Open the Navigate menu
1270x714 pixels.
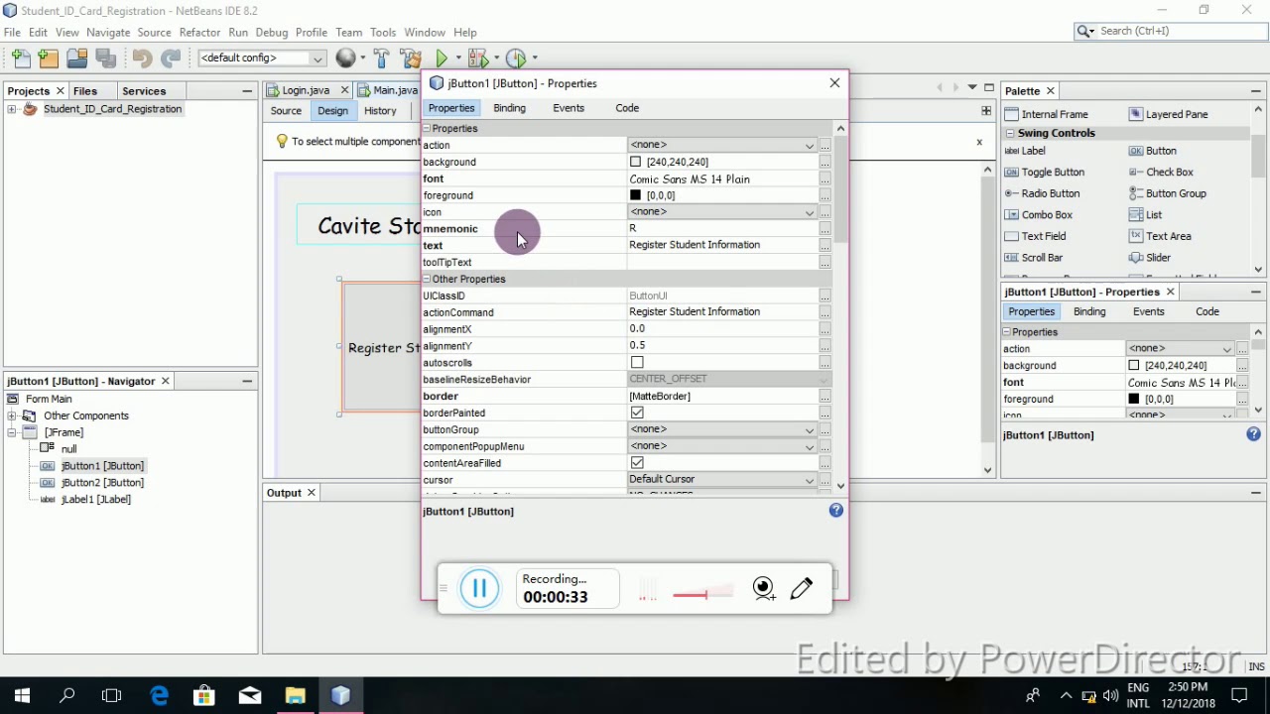pos(108,33)
